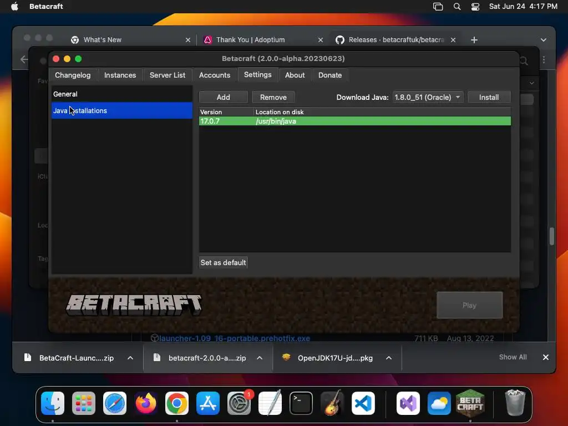Open Launchpad in the dock
Image resolution: width=568 pixels, height=426 pixels.
(x=84, y=403)
